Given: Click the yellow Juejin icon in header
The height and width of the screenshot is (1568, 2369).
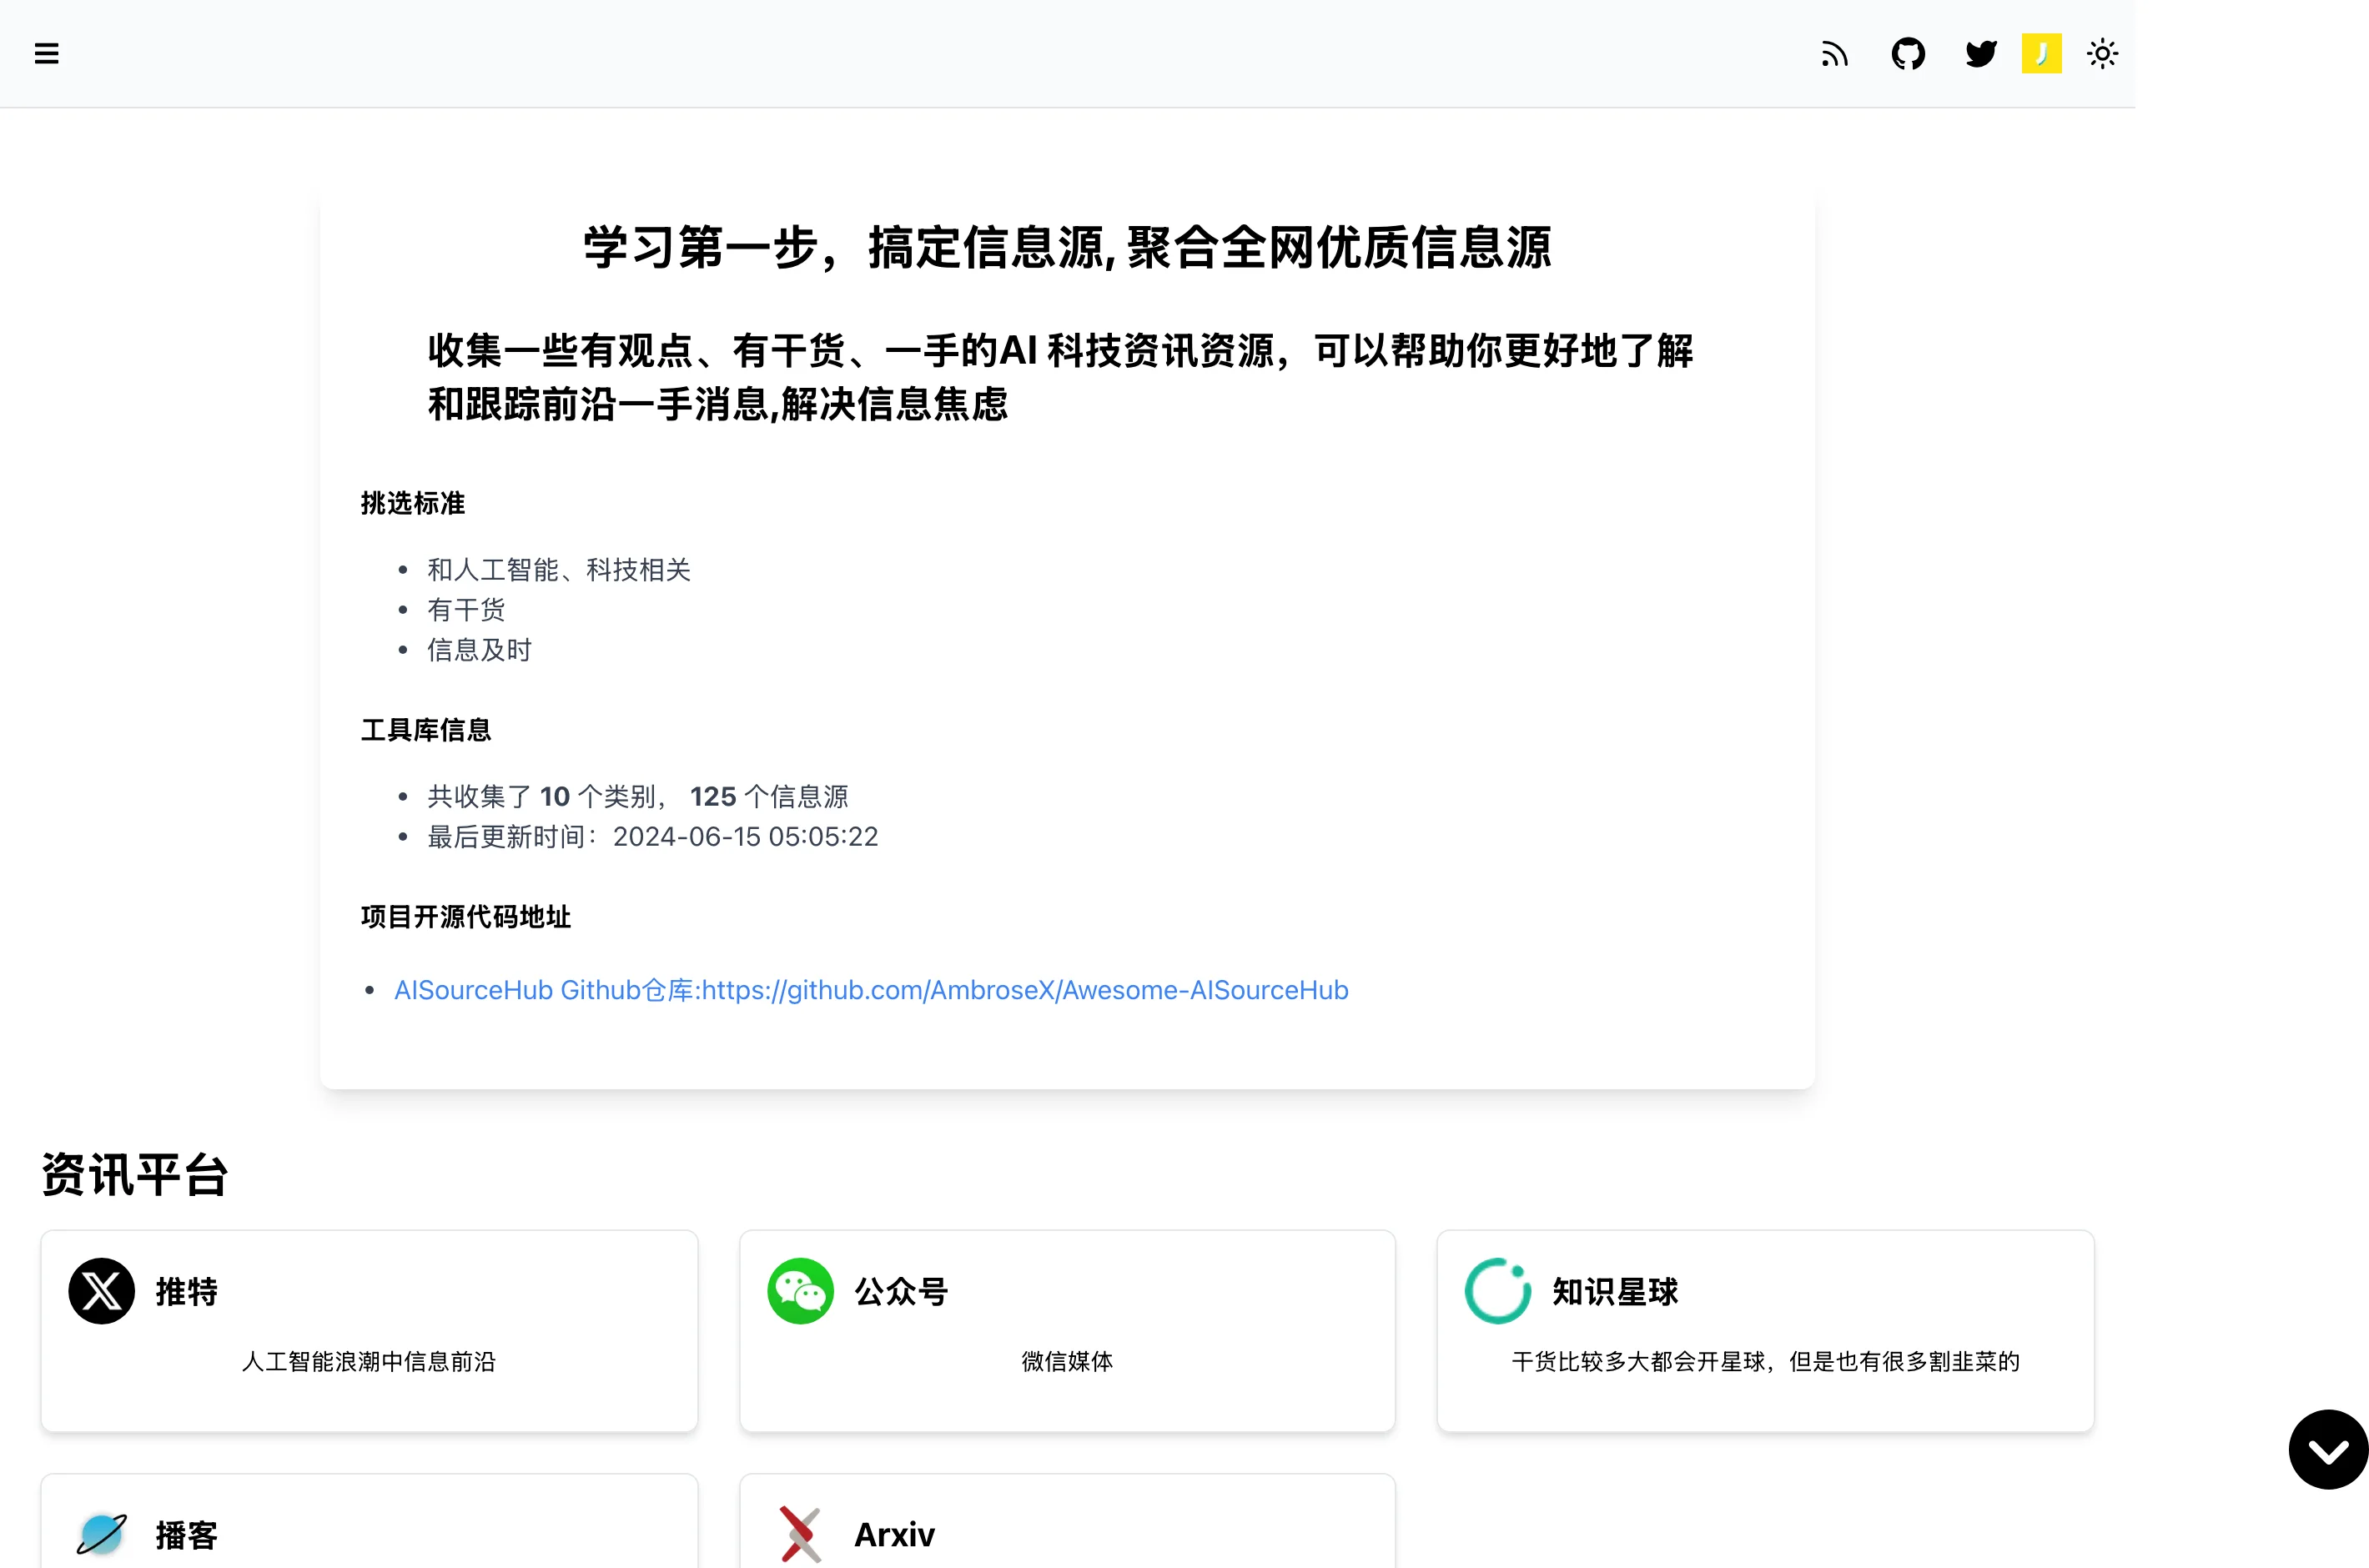Looking at the screenshot, I should [x=2041, y=53].
